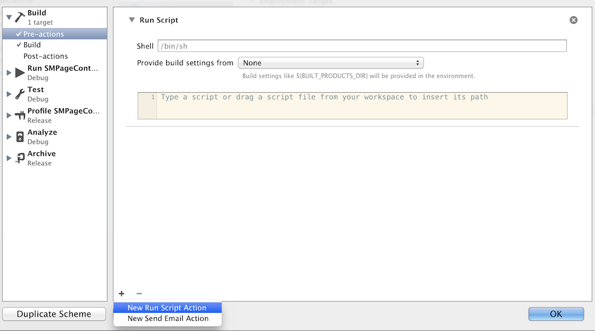The image size is (595, 331).
Task: Collapse the Build section triangle
Action: 9,17
